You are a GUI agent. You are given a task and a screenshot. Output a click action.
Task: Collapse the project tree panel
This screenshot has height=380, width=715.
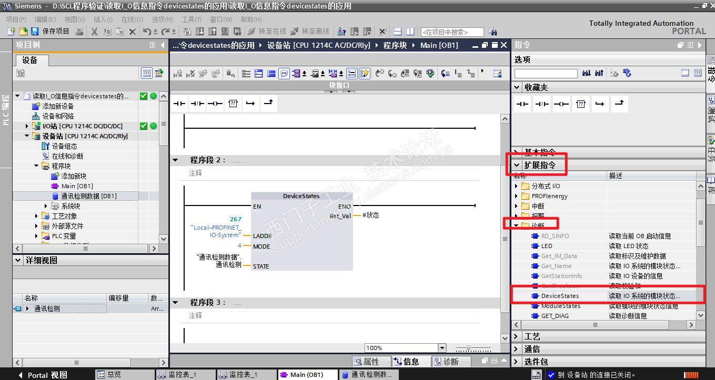point(163,45)
